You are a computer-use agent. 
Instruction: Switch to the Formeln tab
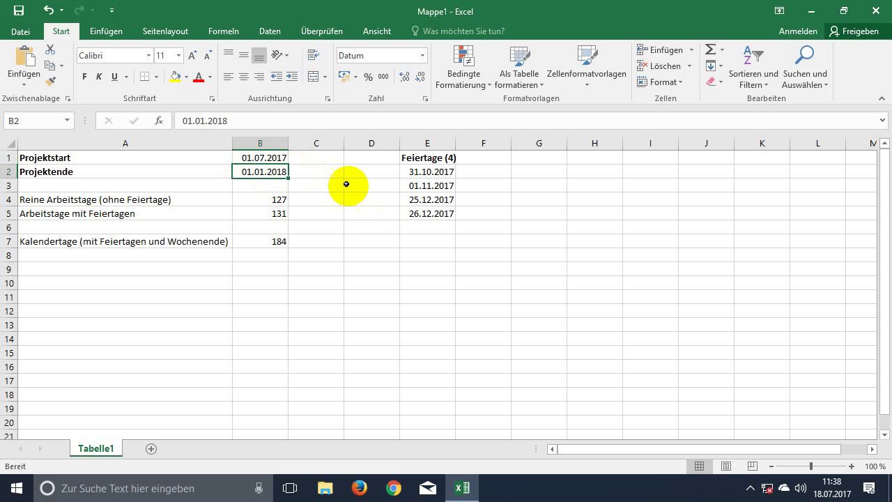224,31
